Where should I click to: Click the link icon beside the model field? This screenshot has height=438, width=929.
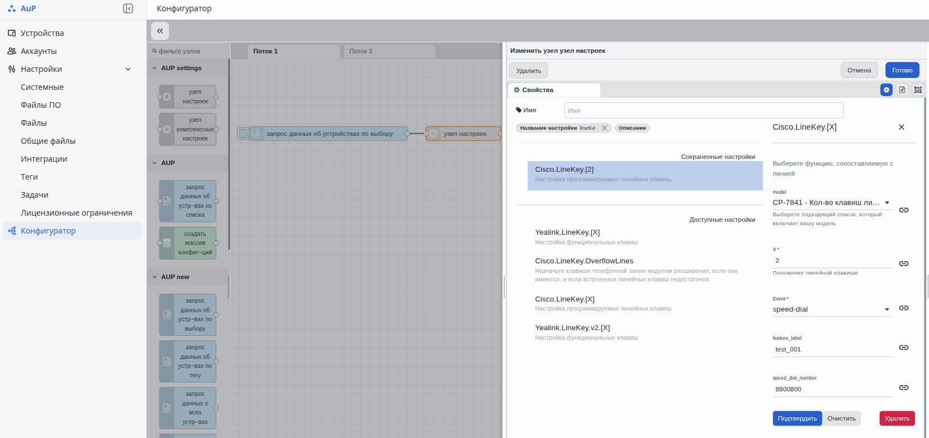(x=904, y=210)
